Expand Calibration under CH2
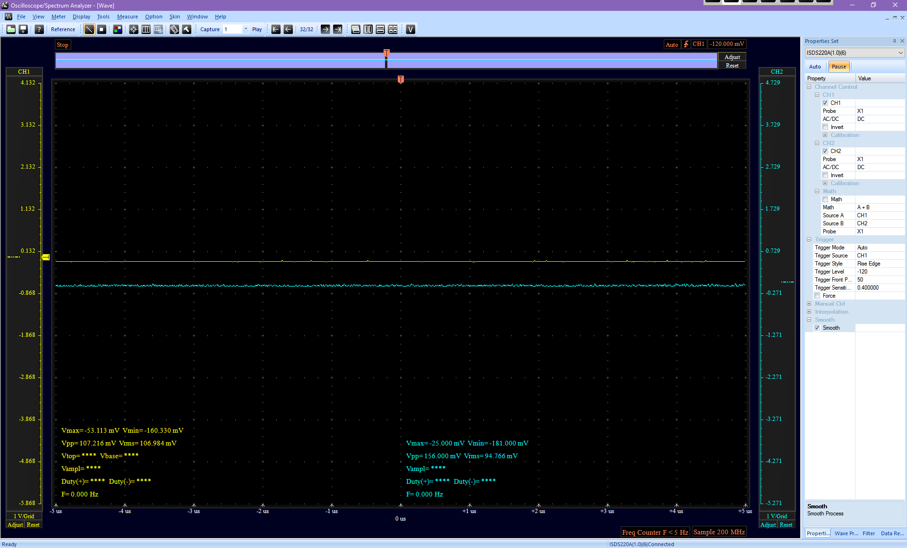This screenshot has height=548, width=907. (x=825, y=183)
